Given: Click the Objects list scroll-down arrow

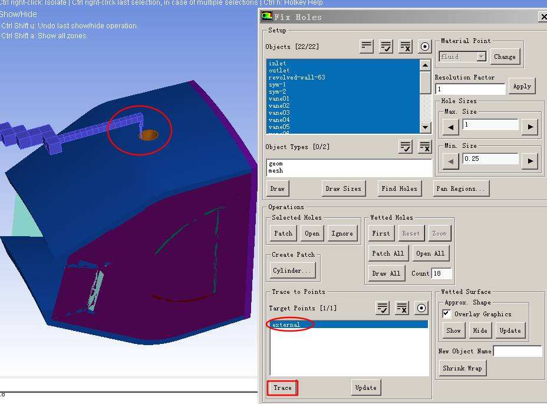Looking at the screenshot, I should coord(425,127).
